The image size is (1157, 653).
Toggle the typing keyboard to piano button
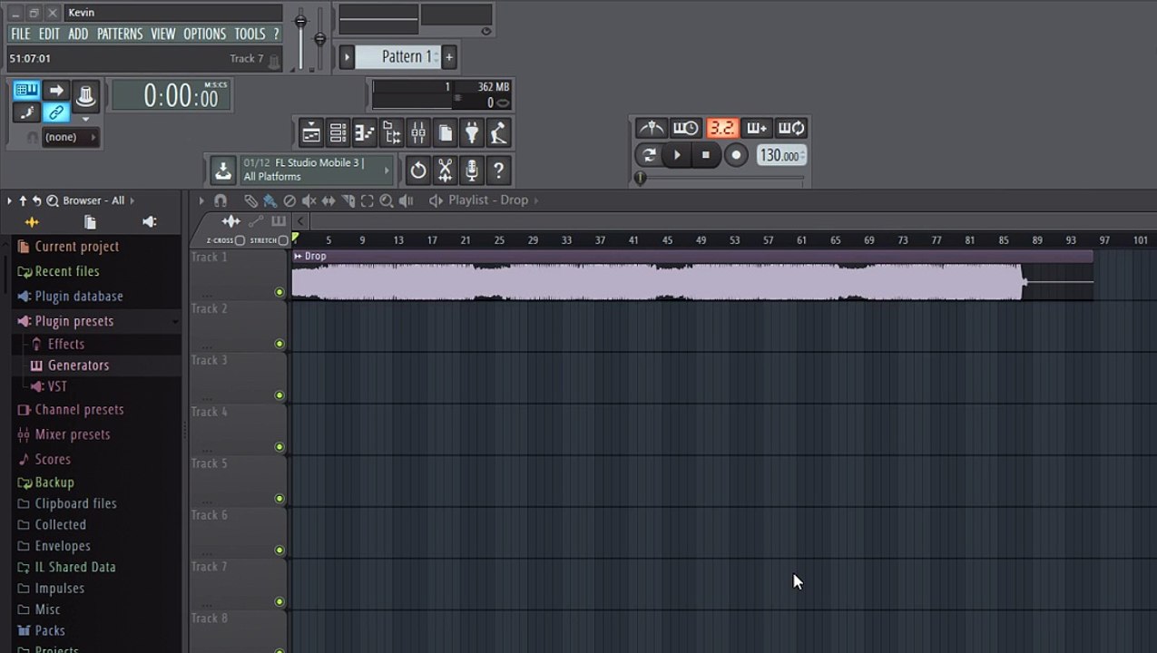pyautogui.click(x=26, y=91)
